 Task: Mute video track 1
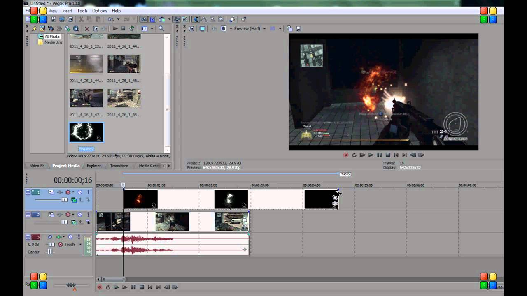coord(80,192)
